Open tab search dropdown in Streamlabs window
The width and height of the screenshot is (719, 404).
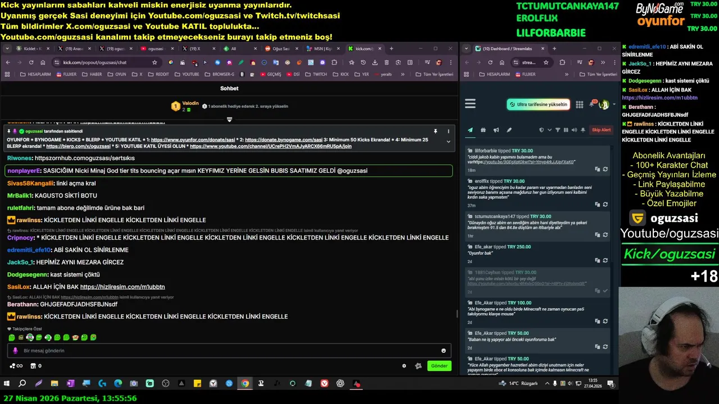467,49
